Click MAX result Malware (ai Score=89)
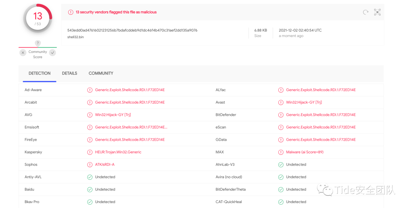 coord(304,152)
